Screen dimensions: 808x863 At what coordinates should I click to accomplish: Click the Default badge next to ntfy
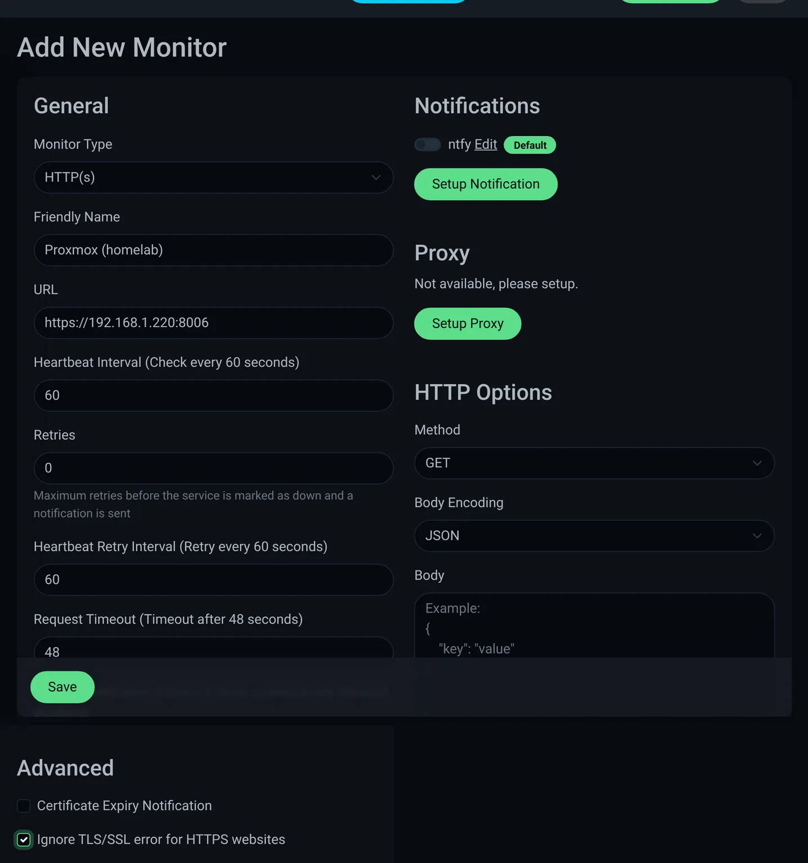point(530,145)
